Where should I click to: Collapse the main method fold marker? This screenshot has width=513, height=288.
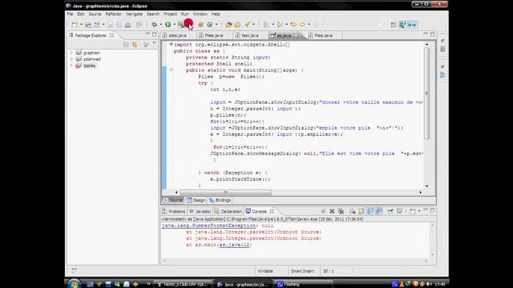pos(171,70)
